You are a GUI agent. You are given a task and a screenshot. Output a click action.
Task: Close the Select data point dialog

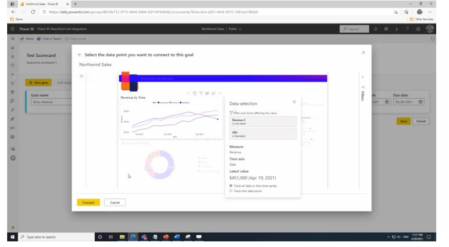(364, 53)
